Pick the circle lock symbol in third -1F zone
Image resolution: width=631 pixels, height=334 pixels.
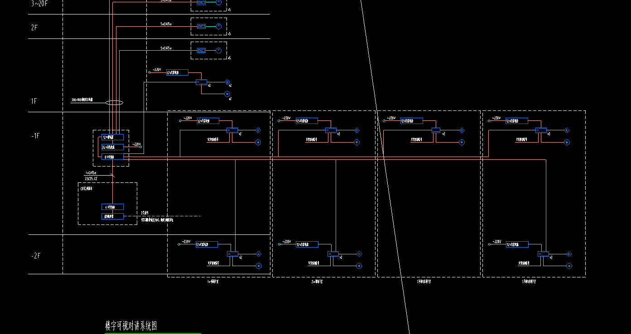462,142
